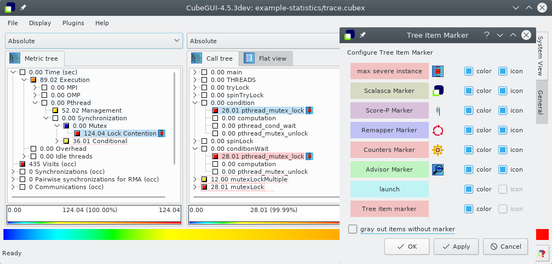Click the Counters Marker gear icon
Viewport: 552px width, 264px height.
pyautogui.click(x=438, y=150)
